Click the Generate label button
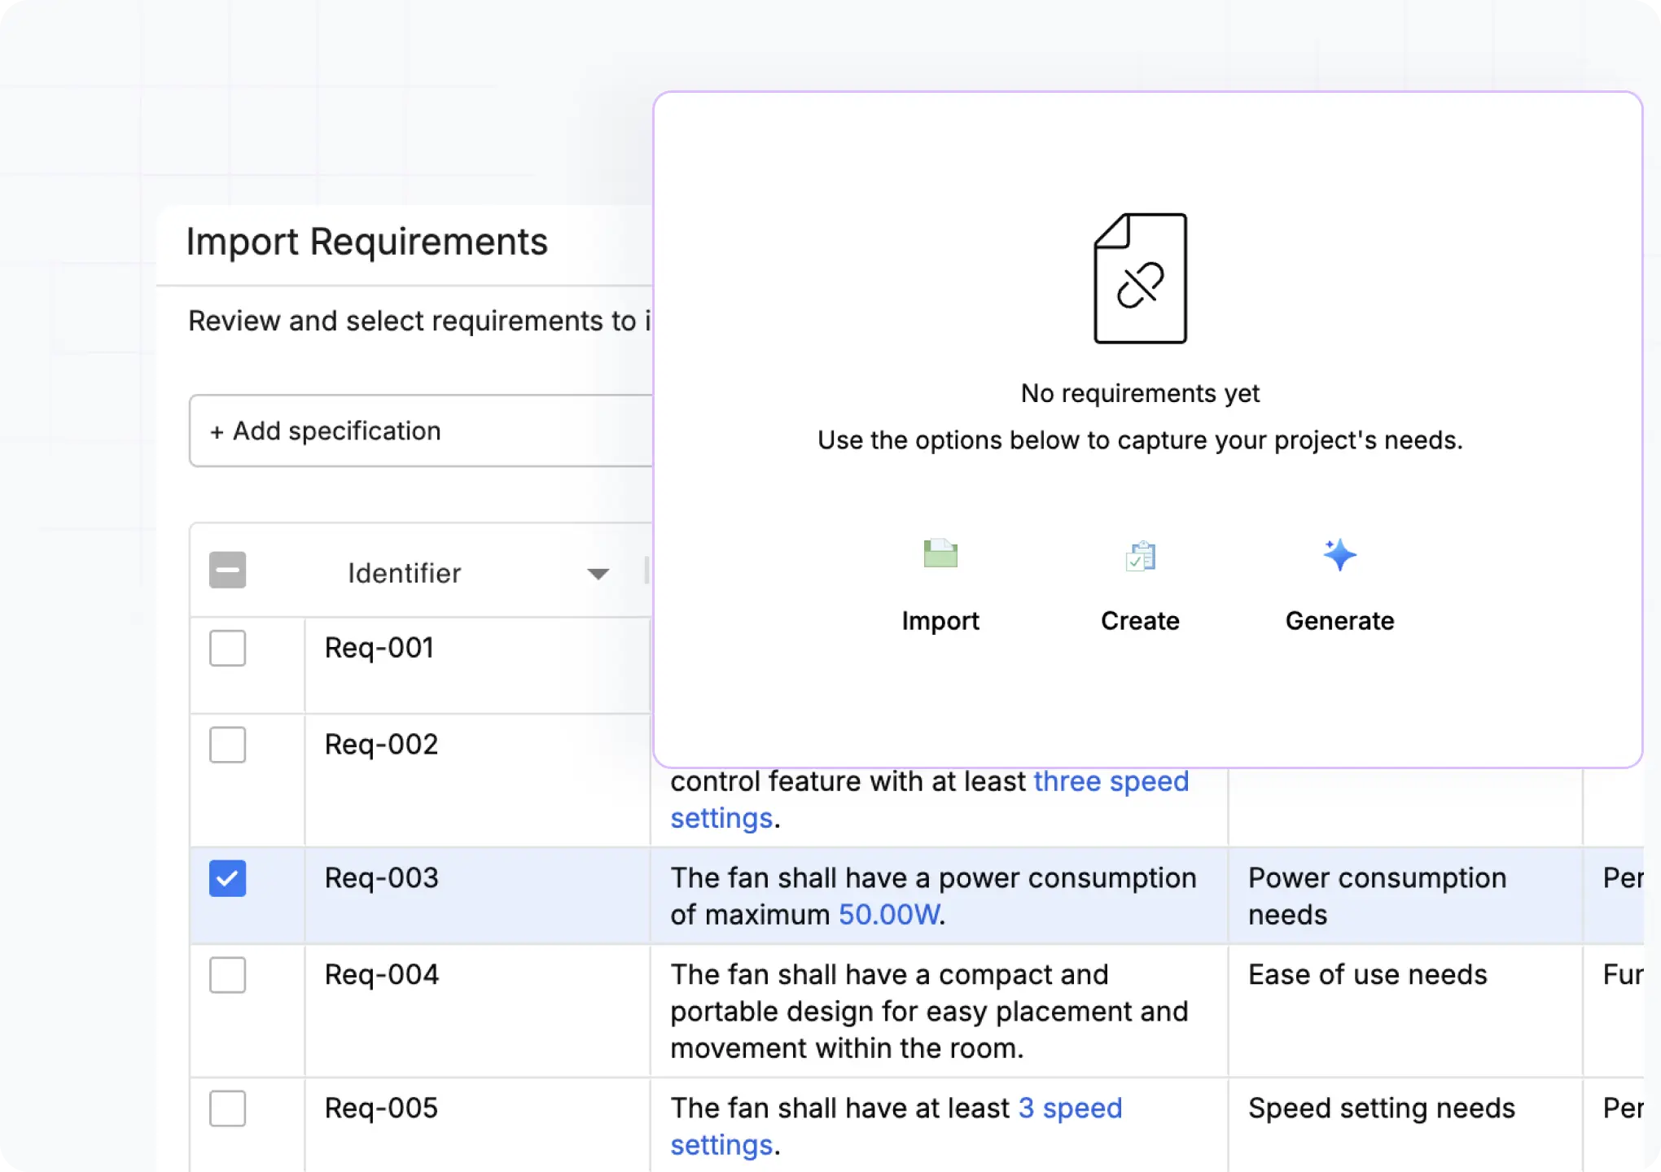This screenshot has width=1661, height=1172. [1339, 621]
